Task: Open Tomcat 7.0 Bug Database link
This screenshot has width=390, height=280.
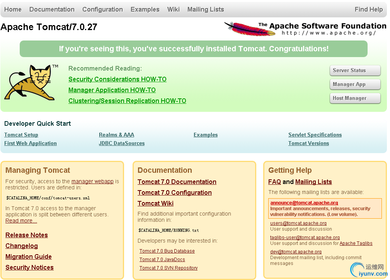Action: click(x=167, y=251)
